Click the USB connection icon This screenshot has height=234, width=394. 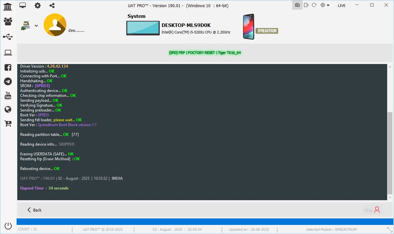[8, 37]
